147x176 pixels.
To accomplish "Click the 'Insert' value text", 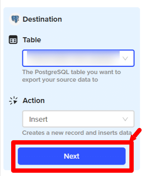I will (x=38, y=119).
